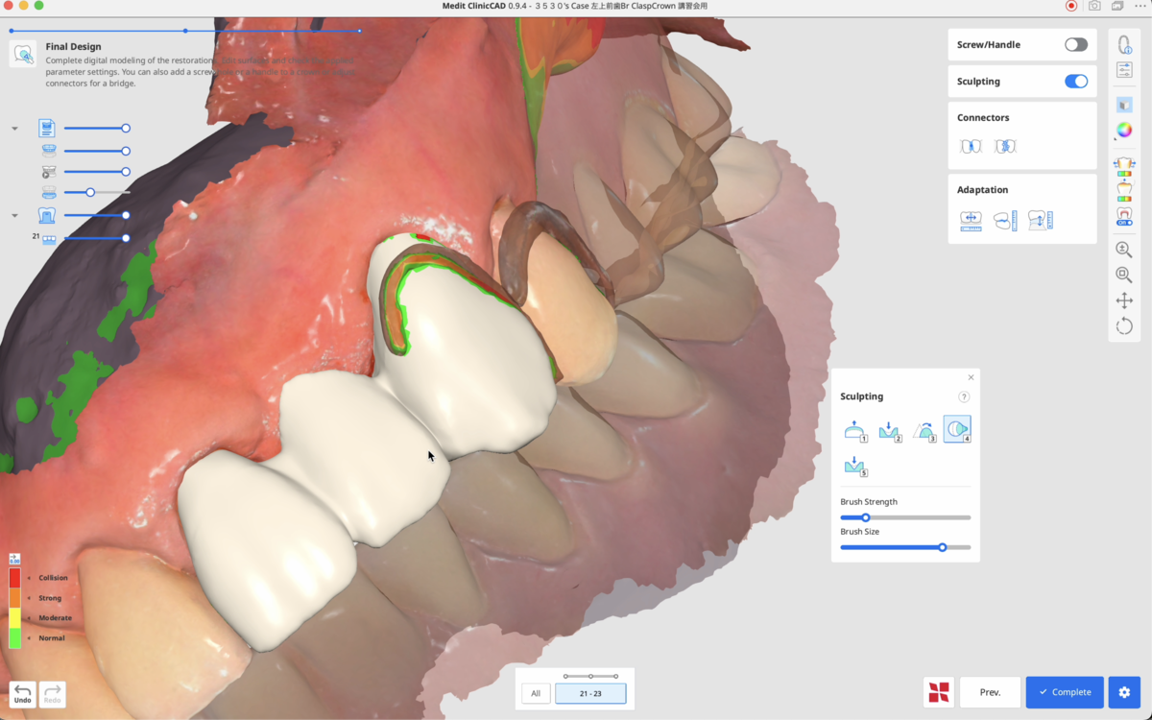The height and width of the screenshot is (720, 1152).
Task: Click the second Adaptation icon with ruler
Action: [x=1005, y=220]
